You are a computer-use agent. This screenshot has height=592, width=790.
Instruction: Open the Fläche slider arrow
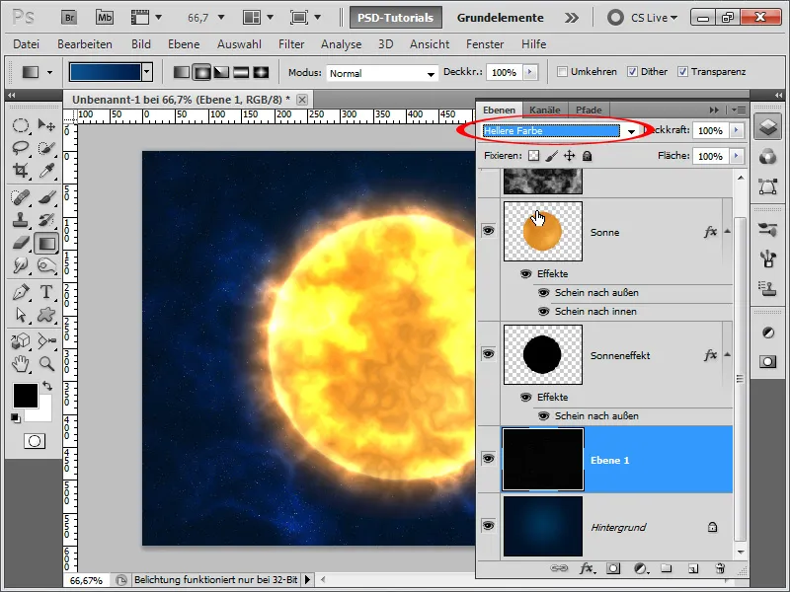(737, 156)
